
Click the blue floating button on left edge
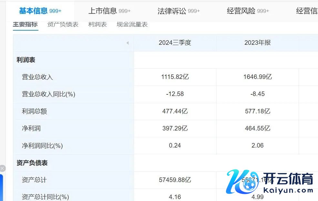click(x=1, y=187)
